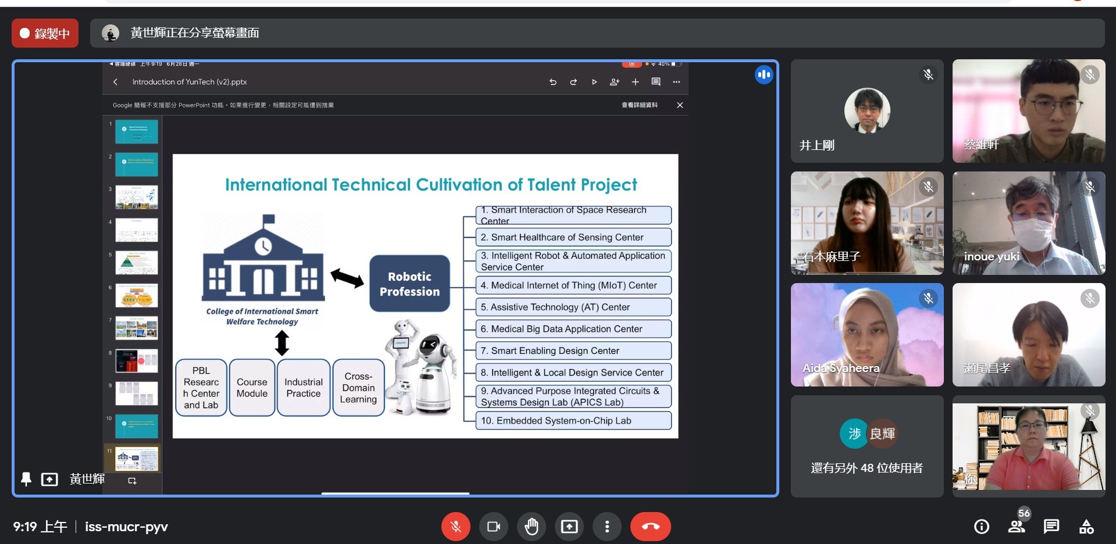
Task: Select slide 5 thumbnail
Action: (x=137, y=263)
